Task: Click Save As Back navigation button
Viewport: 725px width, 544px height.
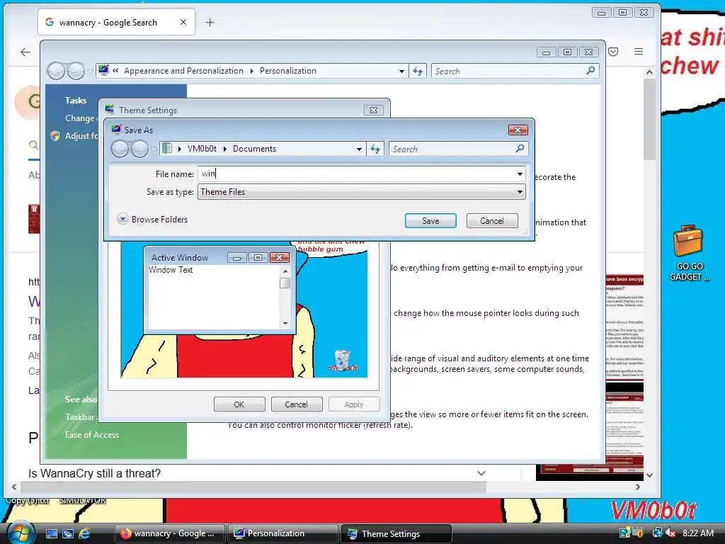Action: (x=120, y=149)
